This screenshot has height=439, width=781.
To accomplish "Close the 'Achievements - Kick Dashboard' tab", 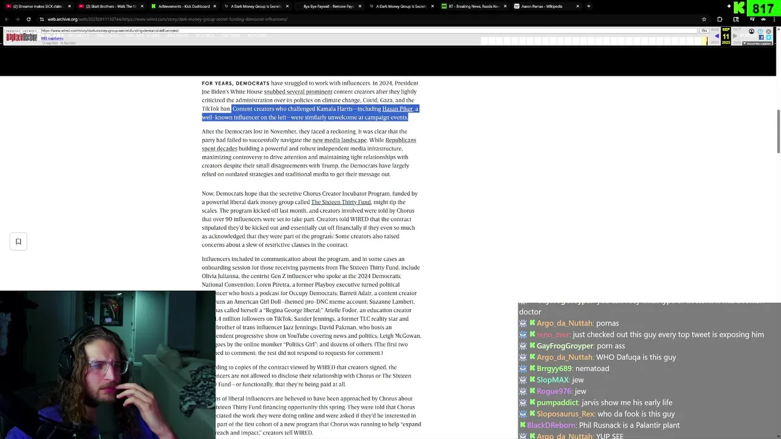I will [215, 6].
